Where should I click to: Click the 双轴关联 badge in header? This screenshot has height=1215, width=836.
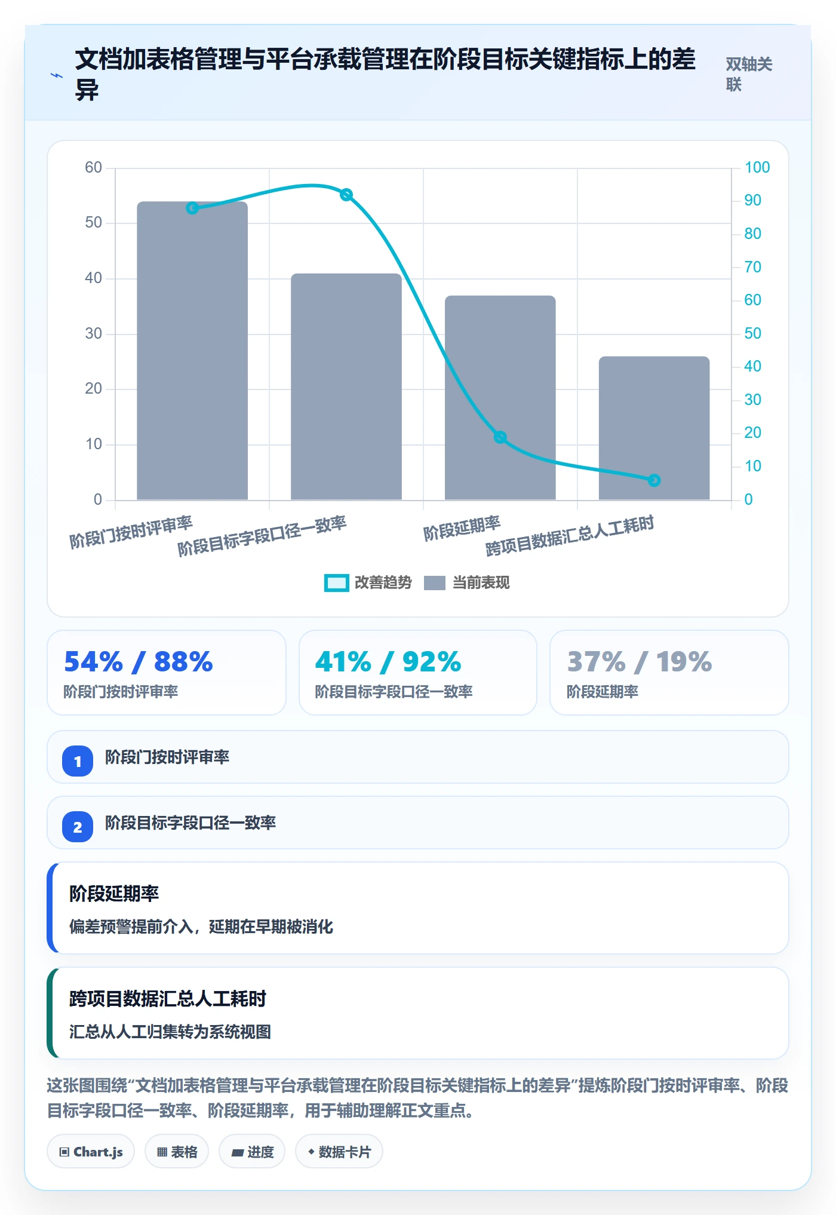pos(749,75)
